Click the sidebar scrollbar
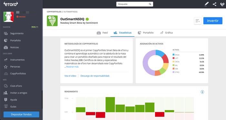 coord(42,99)
